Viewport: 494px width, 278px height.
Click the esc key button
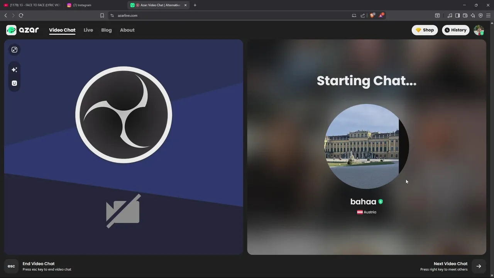point(11,266)
